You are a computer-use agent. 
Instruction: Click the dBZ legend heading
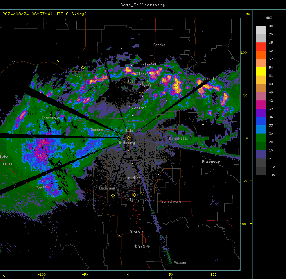point(269,18)
